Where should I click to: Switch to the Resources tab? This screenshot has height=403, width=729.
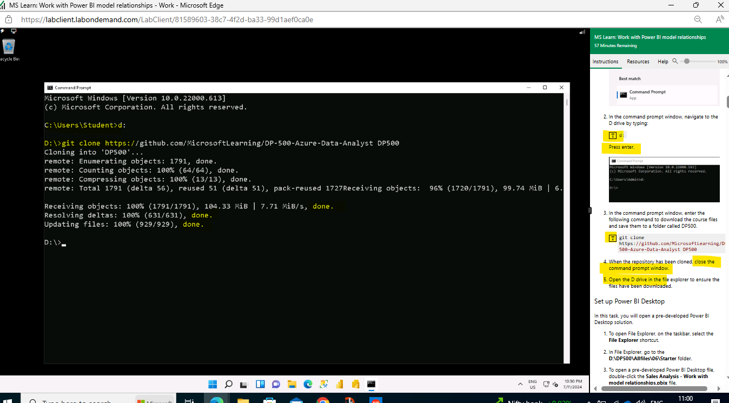tap(638, 62)
